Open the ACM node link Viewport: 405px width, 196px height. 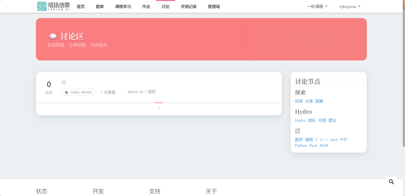[x=323, y=145]
